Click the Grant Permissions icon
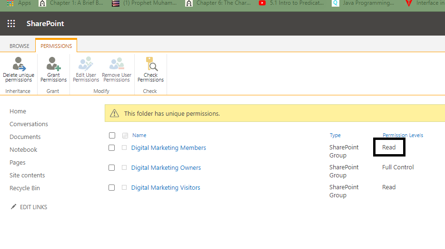 point(53,64)
